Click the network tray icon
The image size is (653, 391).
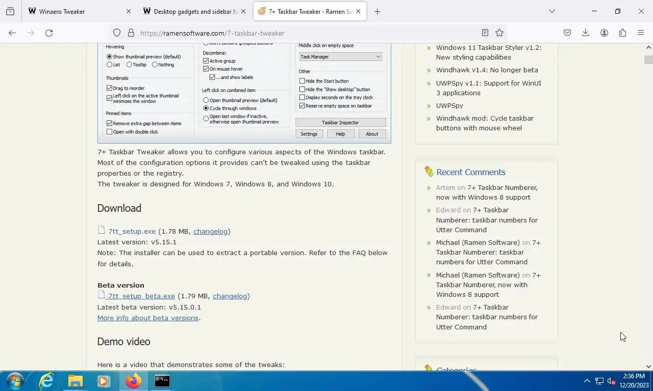pyautogui.click(x=599, y=381)
